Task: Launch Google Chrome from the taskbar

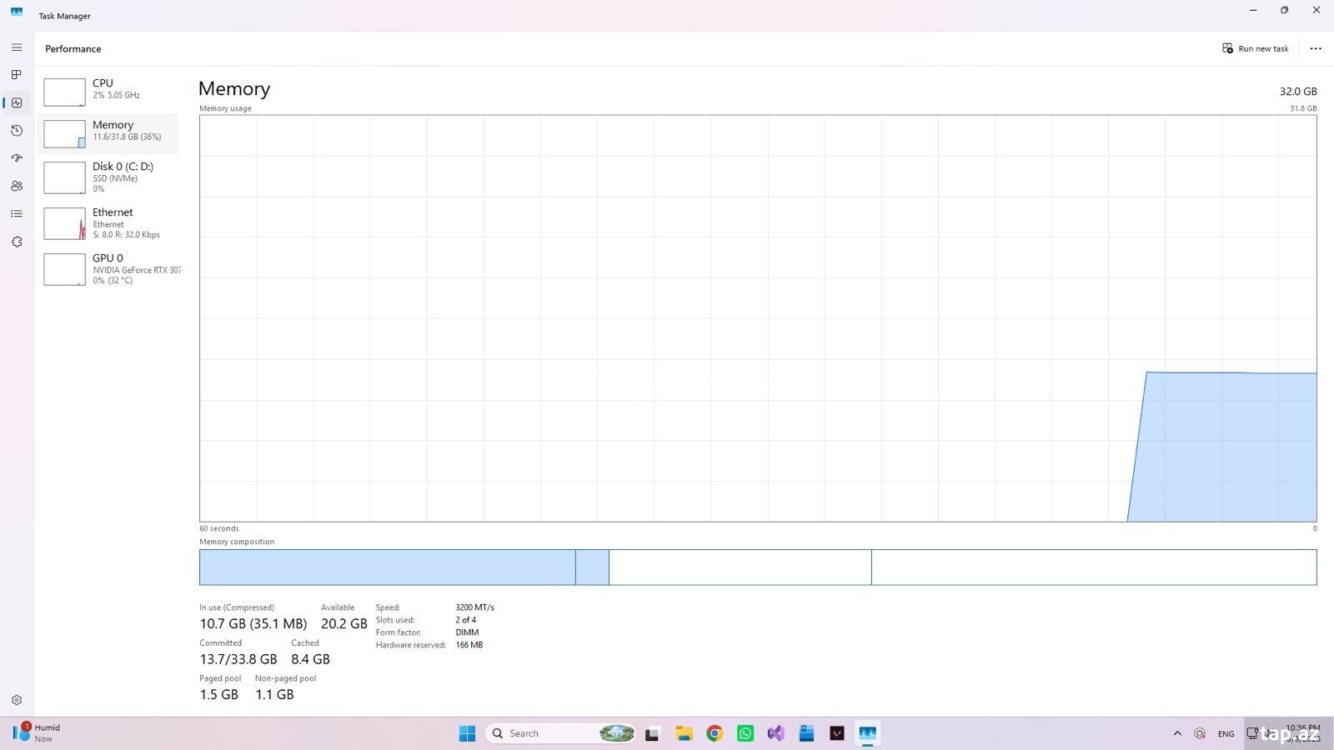Action: click(x=715, y=733)
